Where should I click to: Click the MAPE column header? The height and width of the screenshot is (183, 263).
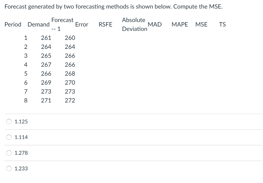click(180, 24)
